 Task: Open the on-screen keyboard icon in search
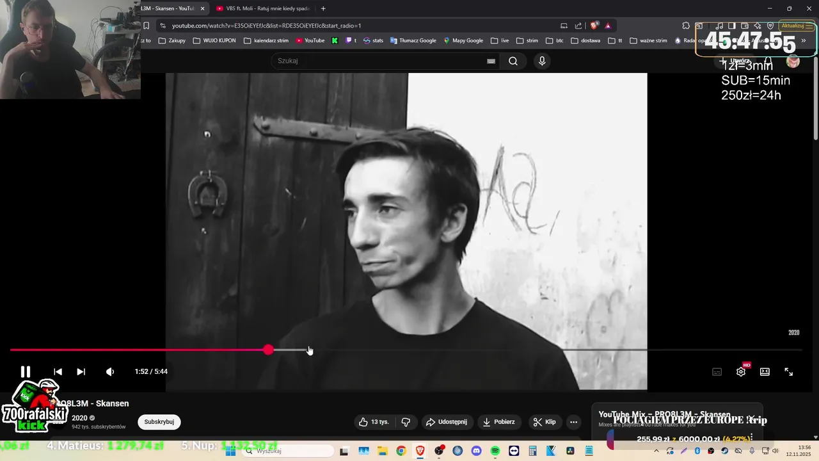click(x=491, y=61)
